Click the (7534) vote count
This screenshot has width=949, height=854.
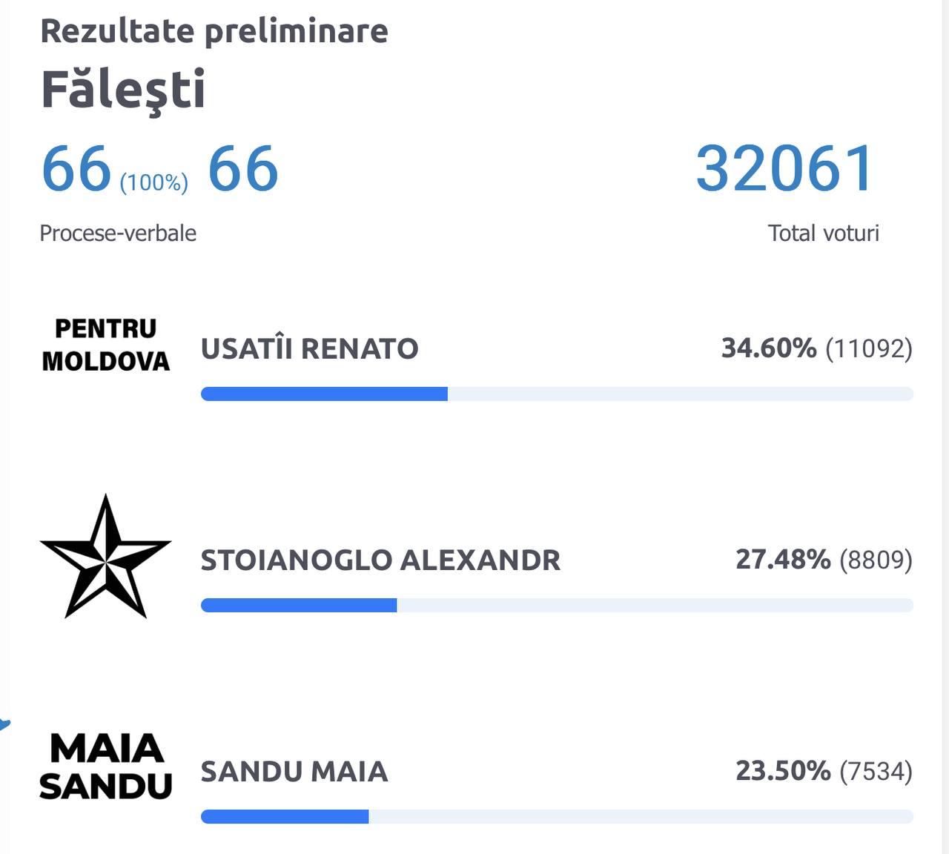876,771
